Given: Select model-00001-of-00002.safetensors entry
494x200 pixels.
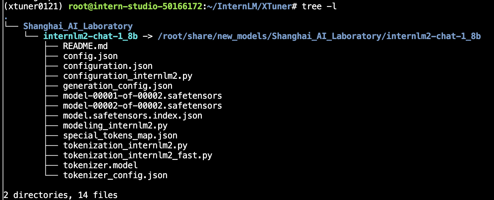Looking at the screenshot, I should tap(143, 96).
